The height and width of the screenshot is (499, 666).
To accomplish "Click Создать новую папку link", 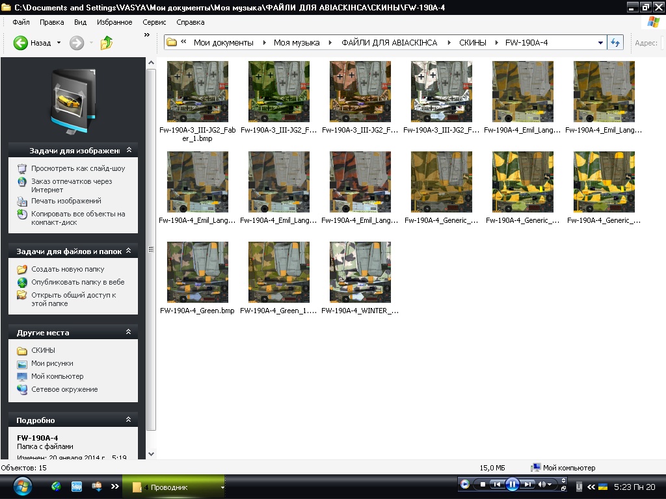I will click(x=68, y=269).
